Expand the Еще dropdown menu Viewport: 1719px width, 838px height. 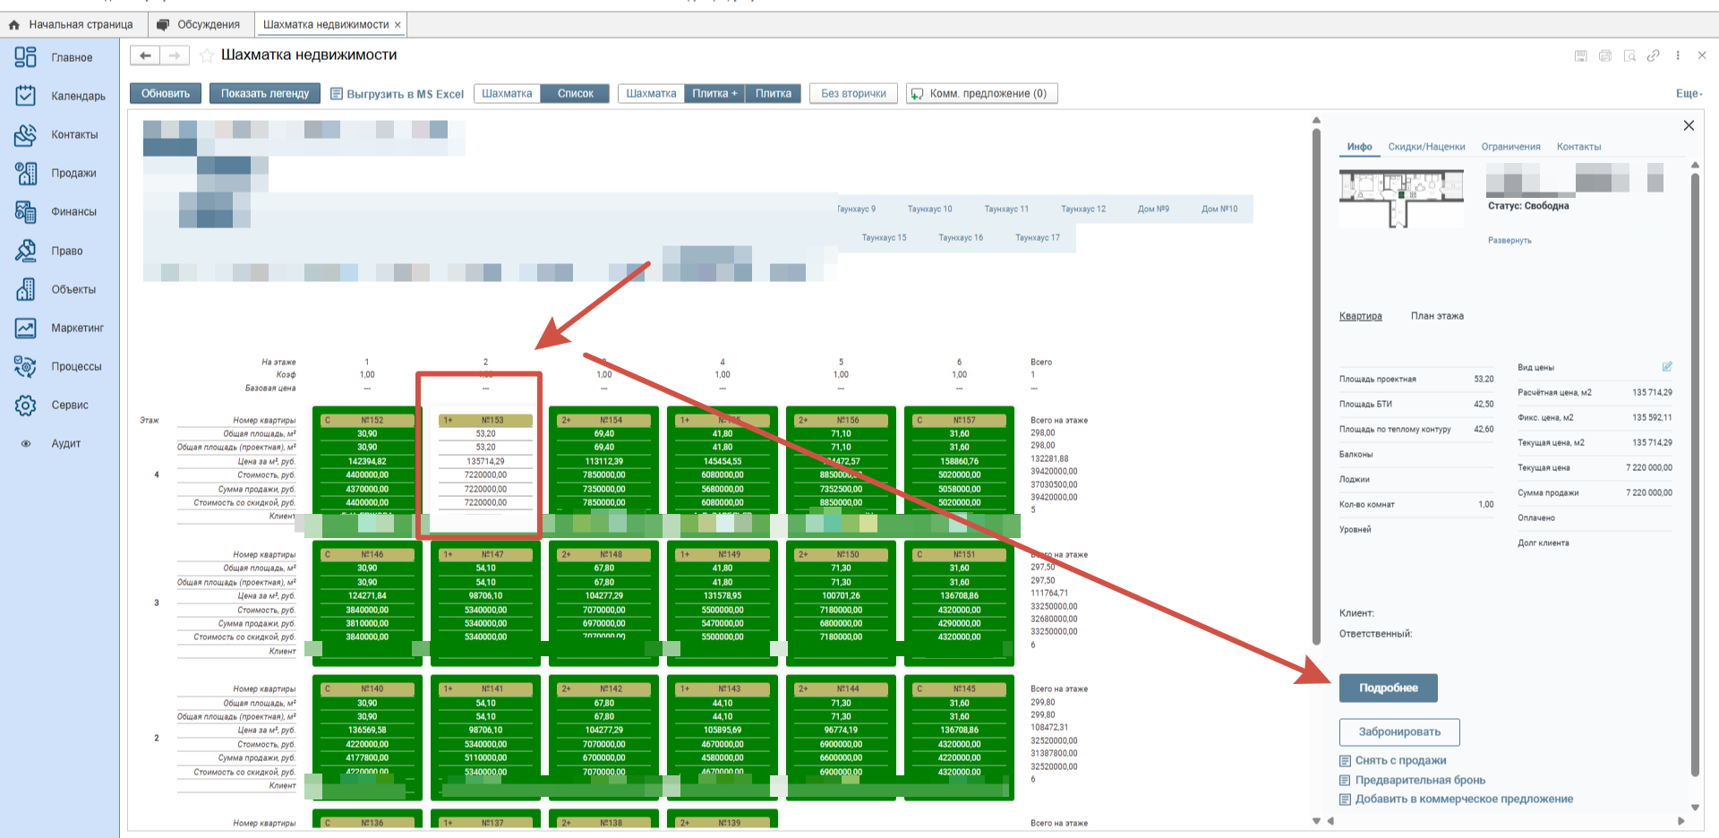1688,94
